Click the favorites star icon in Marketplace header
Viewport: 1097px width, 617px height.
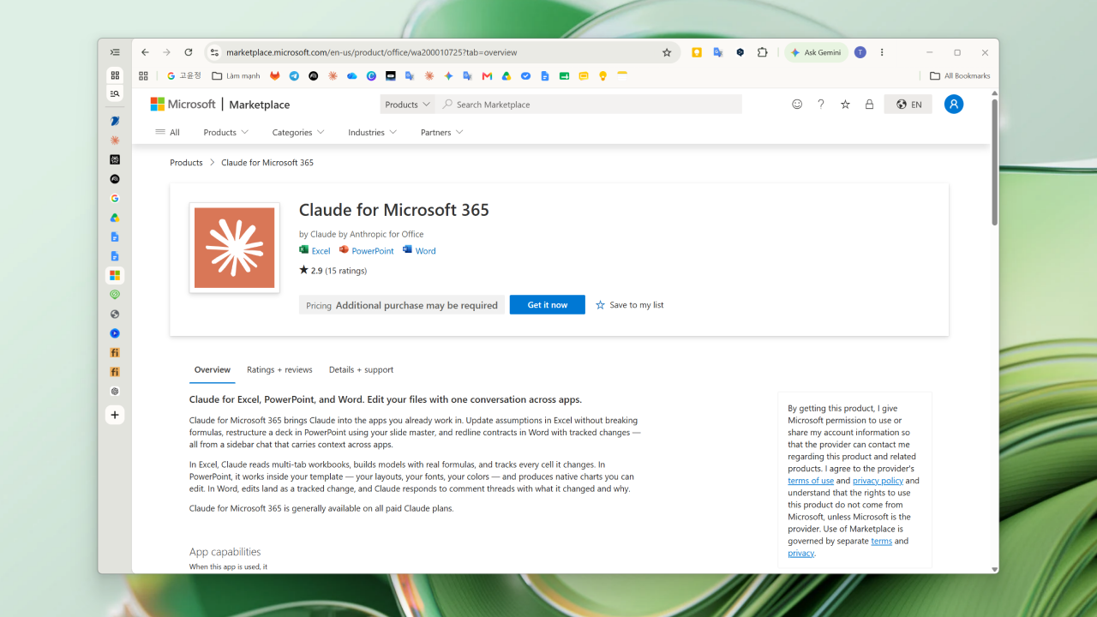pos(845,105)
